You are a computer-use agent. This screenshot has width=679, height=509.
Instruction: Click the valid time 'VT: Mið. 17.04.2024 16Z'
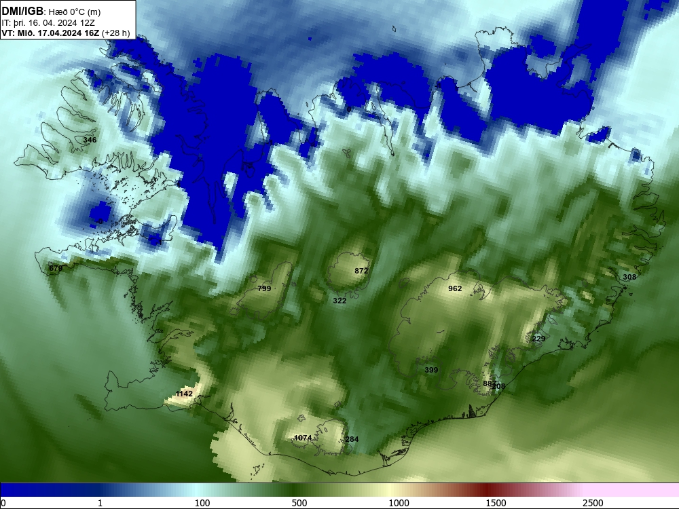50,33
